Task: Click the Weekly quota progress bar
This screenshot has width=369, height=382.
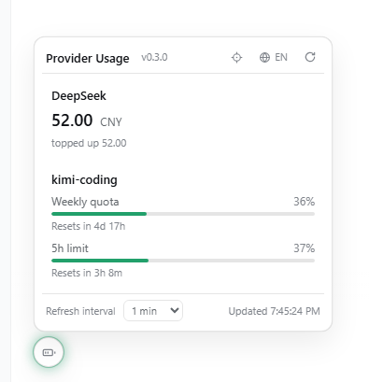Action: 183,214
